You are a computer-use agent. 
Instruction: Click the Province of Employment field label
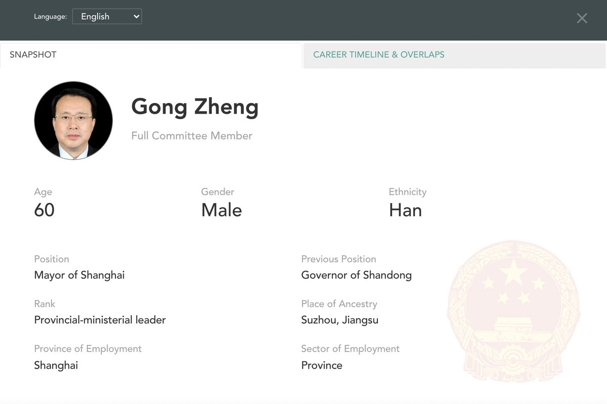coord(88,349)
